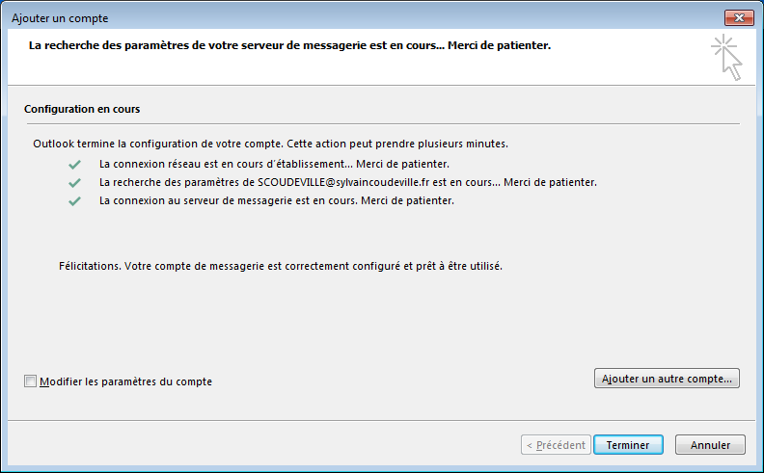The width and height of the screenshot is (764, 473).
Task: Click the sparkling cursor wizard icon
Action: point(727,57)
